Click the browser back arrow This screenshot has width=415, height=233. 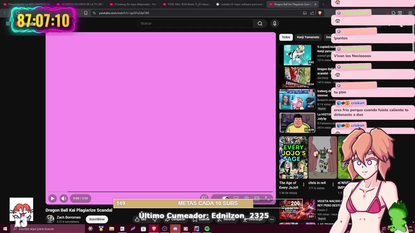point(5,13)
